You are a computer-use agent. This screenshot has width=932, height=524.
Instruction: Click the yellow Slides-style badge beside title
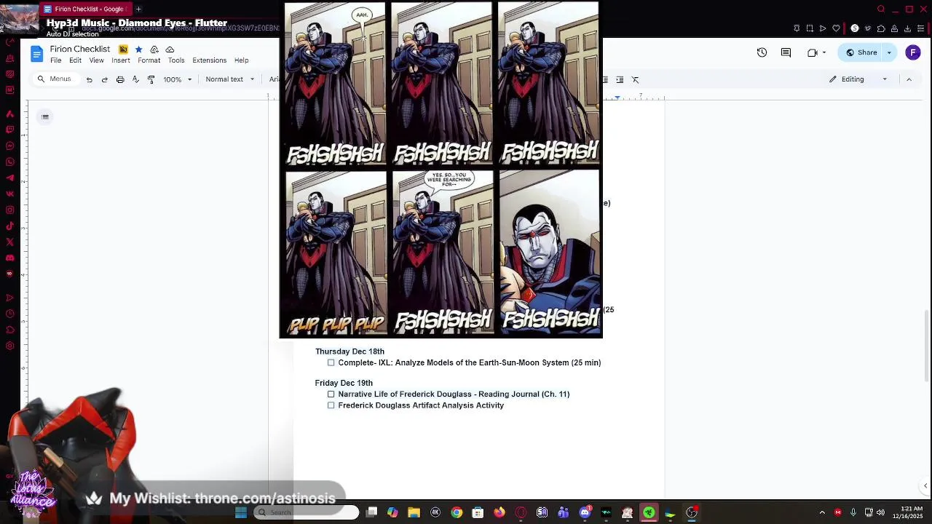click(x=123, y=49)
